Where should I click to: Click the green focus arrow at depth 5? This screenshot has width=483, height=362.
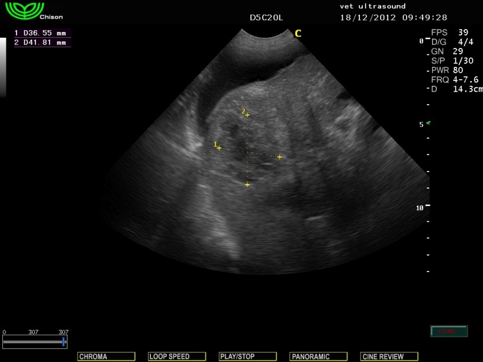(428, 124)
